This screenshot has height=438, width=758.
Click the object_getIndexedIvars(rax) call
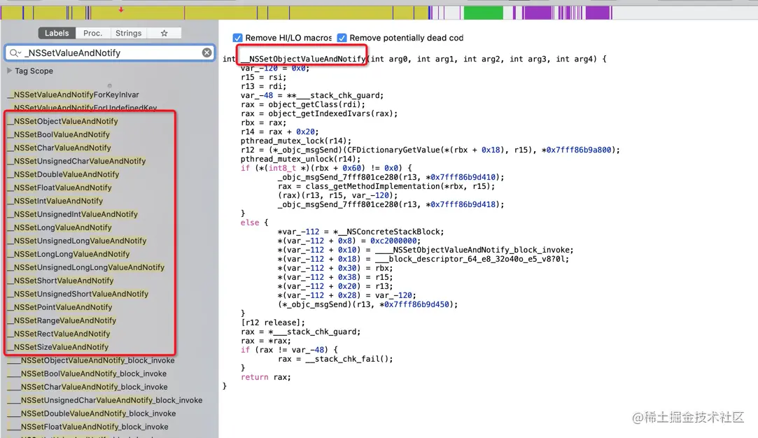[x=330, y=113]
